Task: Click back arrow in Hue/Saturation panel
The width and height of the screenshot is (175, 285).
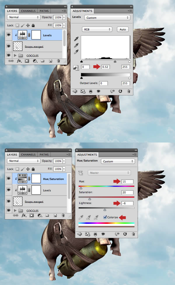Action: (x=79, y=234)
